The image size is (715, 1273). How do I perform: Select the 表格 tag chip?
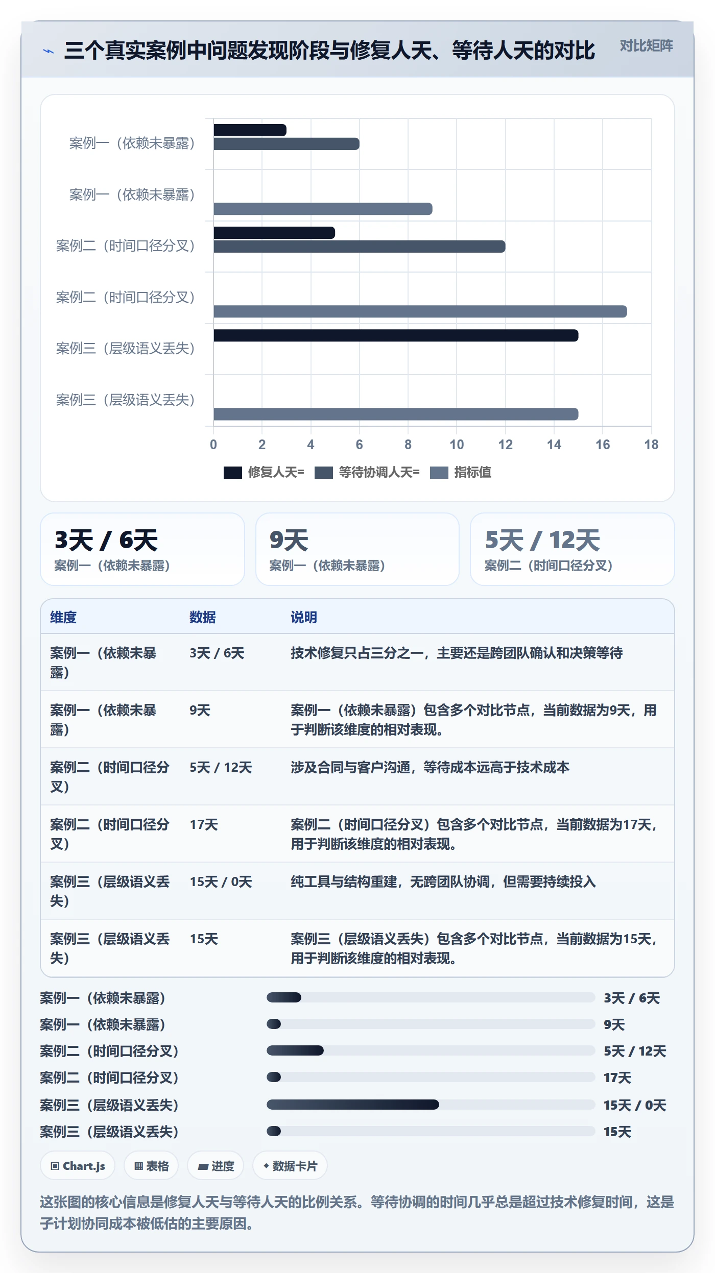[x=151, y=1166]
